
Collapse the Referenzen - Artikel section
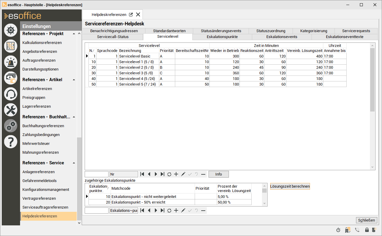point(74,80)
